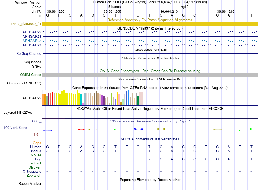Select the RepeatMasker track label
Screen dimensions: 258x190
30,184
